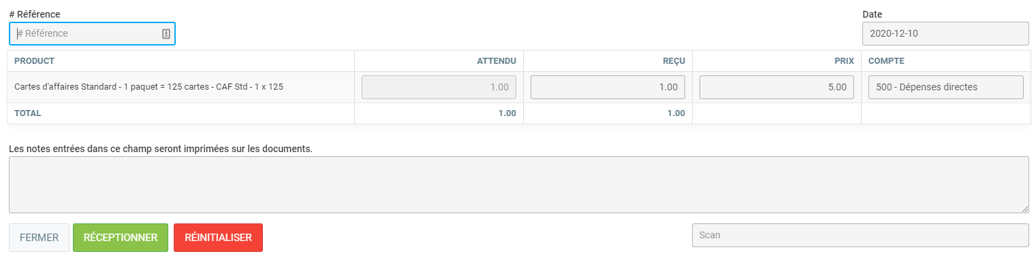Image resolution: width=1036 pixels, height=256 pixels.
Task: Click into the notes text area
Action: click(x=518, y=185)
